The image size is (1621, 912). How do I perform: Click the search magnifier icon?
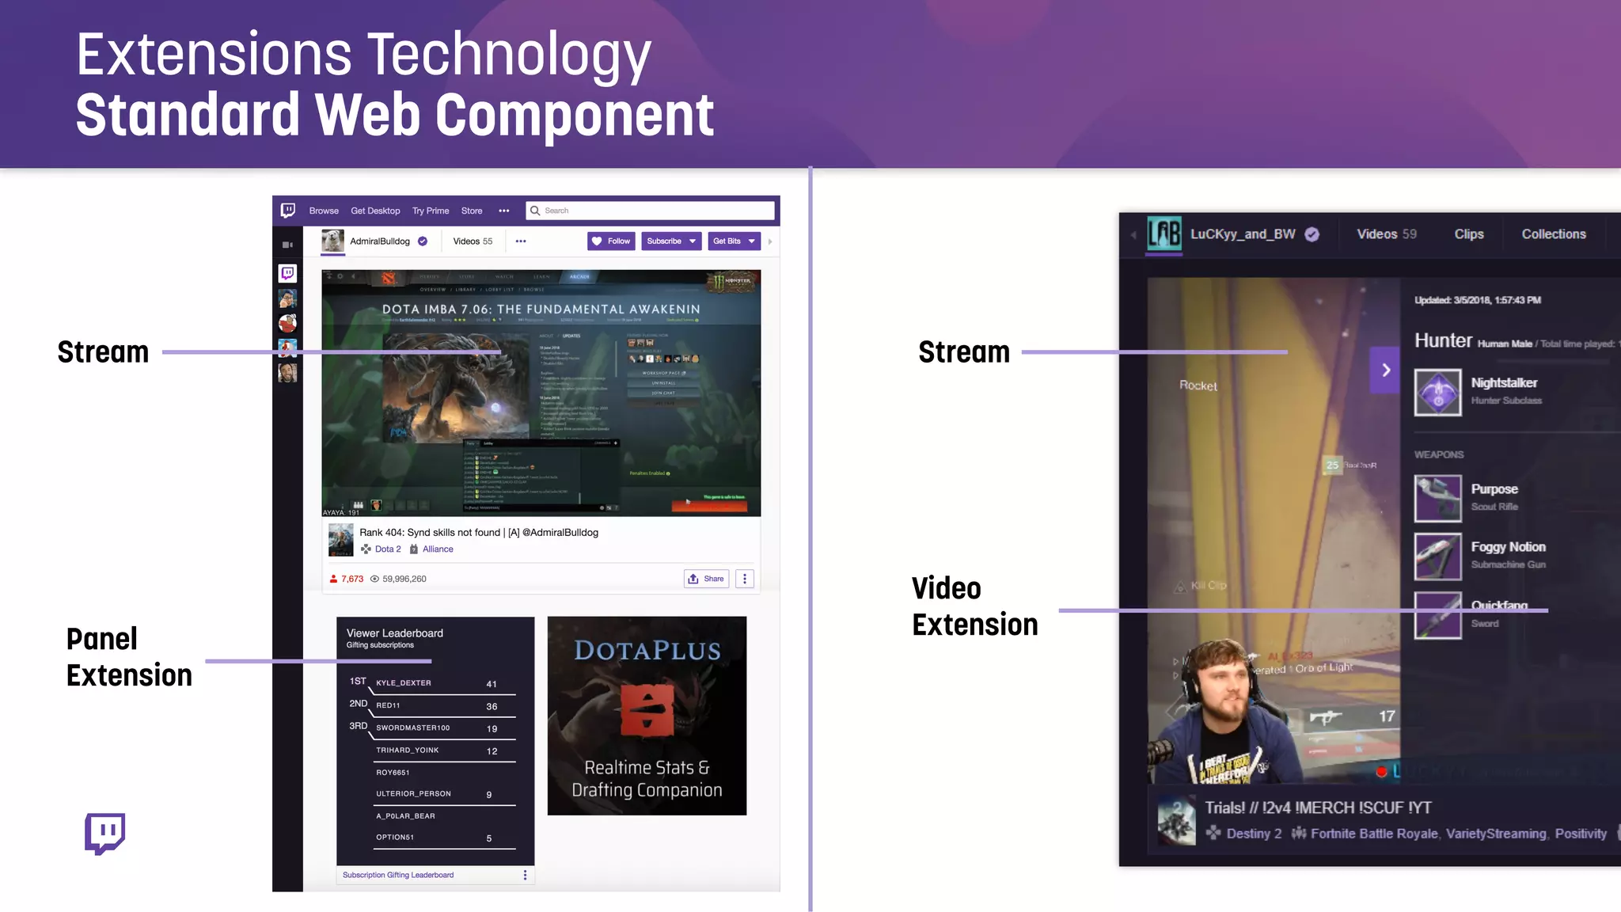coord(535,211)
